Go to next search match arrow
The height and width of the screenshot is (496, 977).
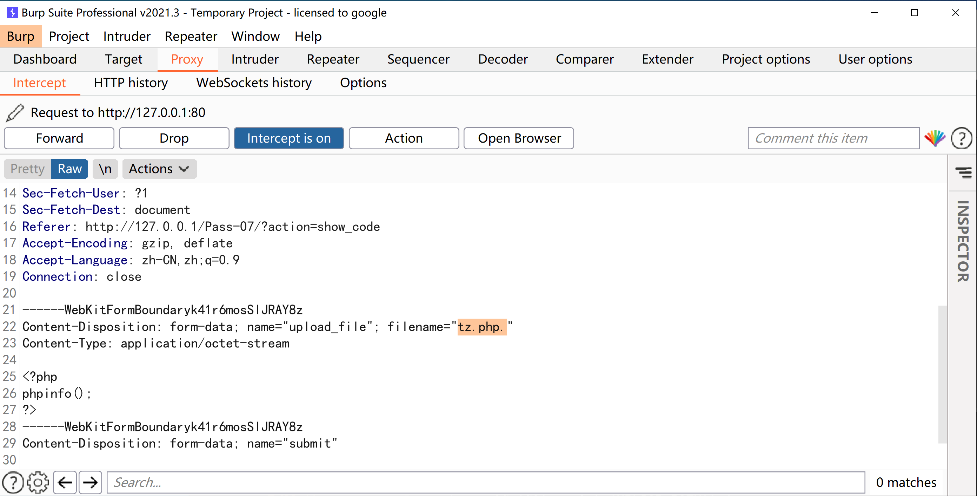point(90,482)
